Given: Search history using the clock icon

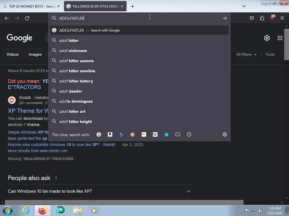Looking at the screenshot, I should pos(189,134).
